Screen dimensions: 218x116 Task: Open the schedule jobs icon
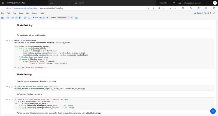159,8
